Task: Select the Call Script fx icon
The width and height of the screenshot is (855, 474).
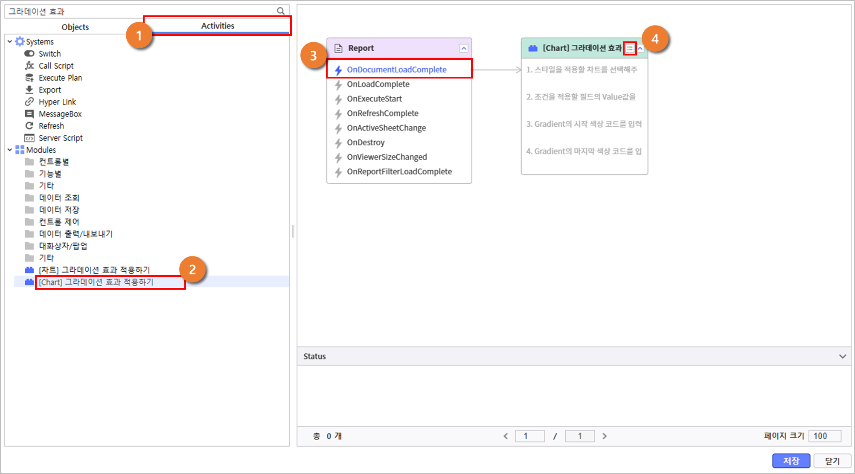Action: (29, 66)
